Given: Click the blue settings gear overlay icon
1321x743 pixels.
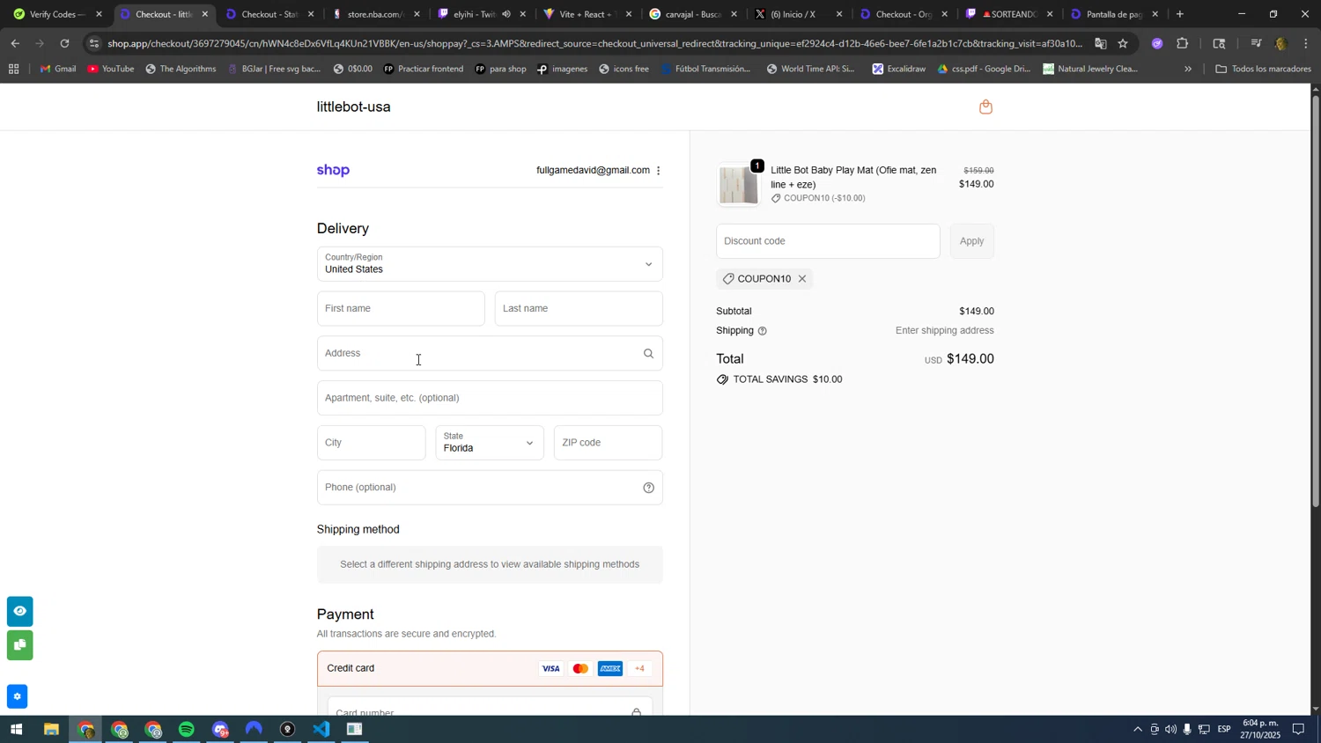Looking at the screenshot, I should pos(17,697).
